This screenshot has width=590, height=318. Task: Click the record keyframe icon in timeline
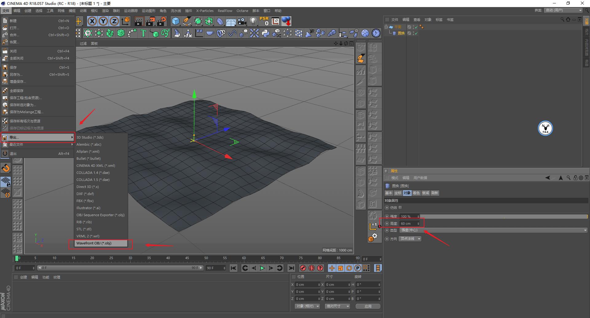point(303,268)
